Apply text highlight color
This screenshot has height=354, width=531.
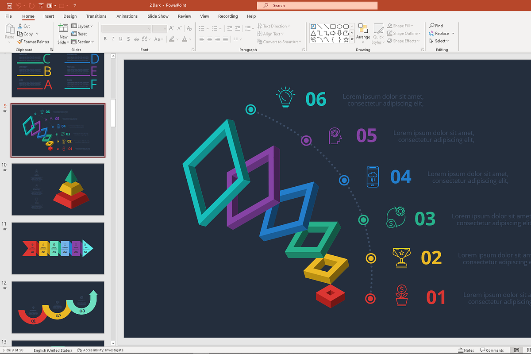[172, 39]
